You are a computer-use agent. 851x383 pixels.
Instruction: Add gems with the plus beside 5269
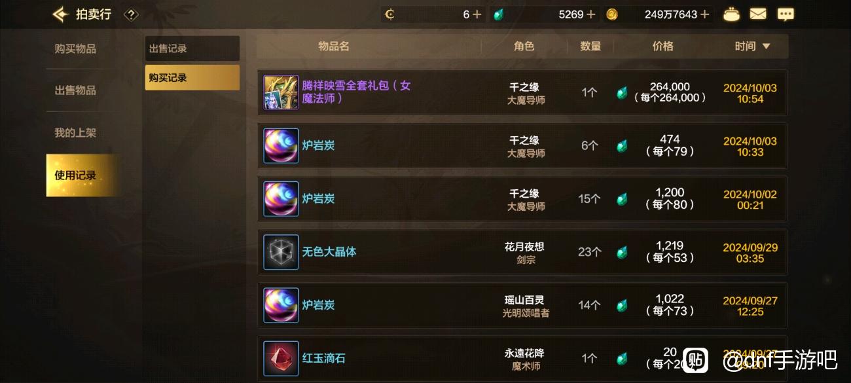tap(590, 14)
